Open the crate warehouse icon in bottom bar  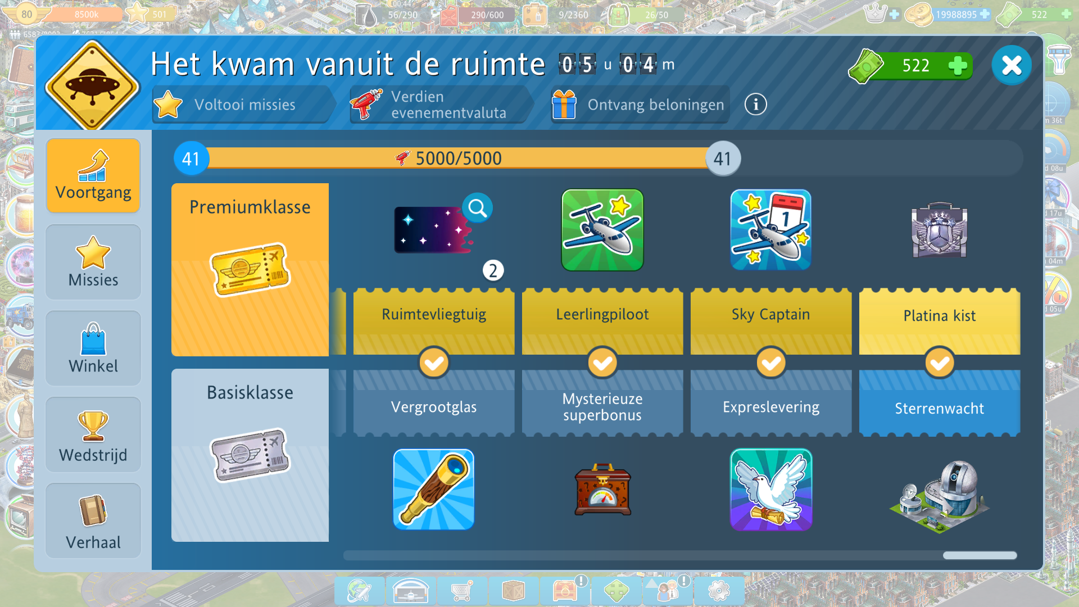pos(513,591)
